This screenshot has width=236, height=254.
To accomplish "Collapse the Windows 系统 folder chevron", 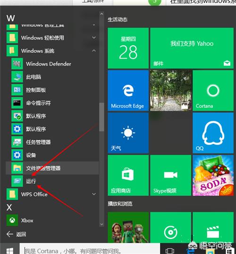I will point(94,51).
